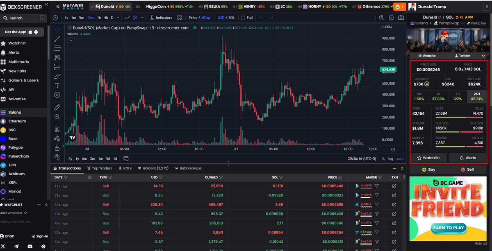Open chart settings gear
The height and width of the screenshot is (251, 492).
(x=391, y=18)
